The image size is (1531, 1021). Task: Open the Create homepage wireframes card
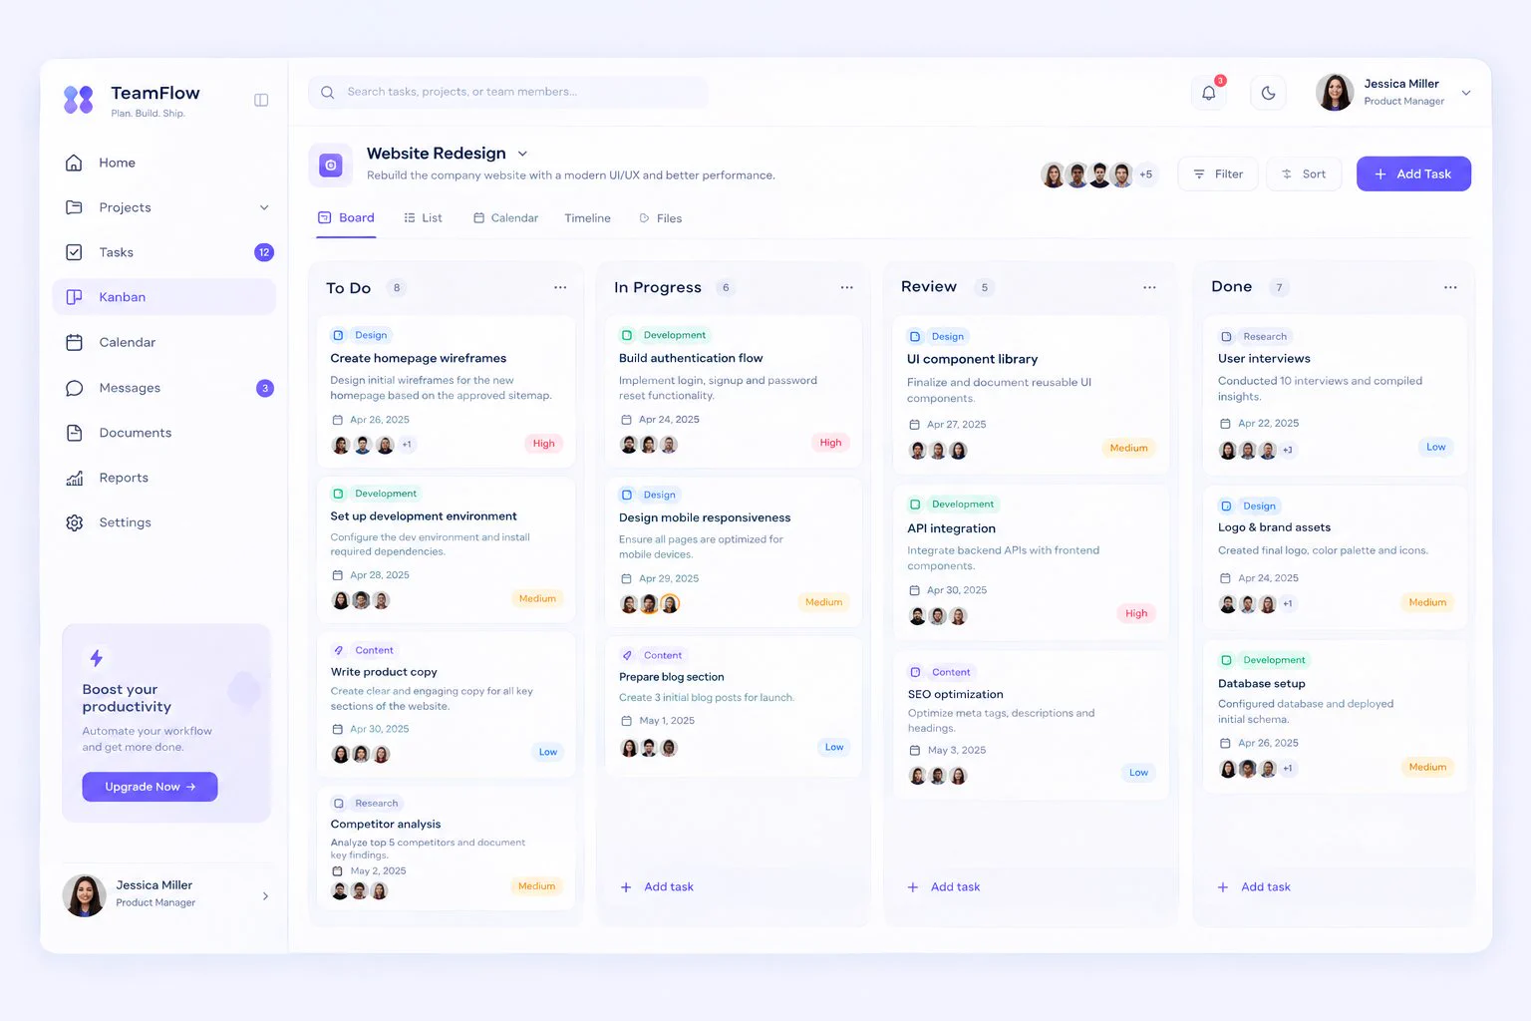(446, 391)
